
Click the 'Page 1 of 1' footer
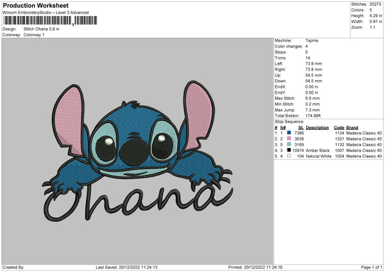(372, 267)
